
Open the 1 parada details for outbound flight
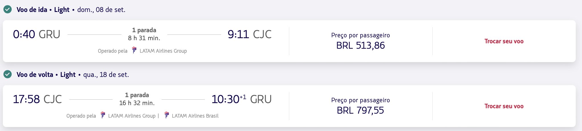(x=144, y=30)
